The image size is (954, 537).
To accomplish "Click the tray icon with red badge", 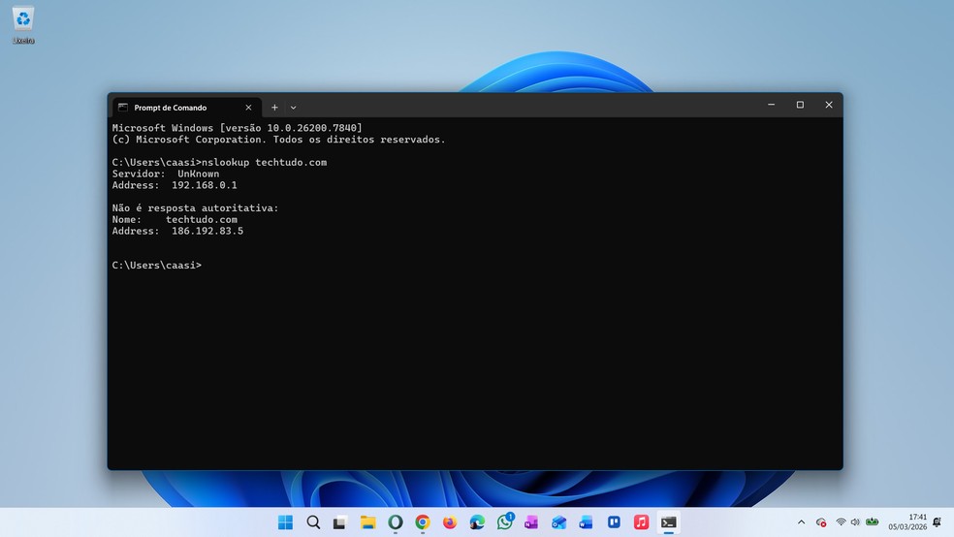I will coord(821,522).
